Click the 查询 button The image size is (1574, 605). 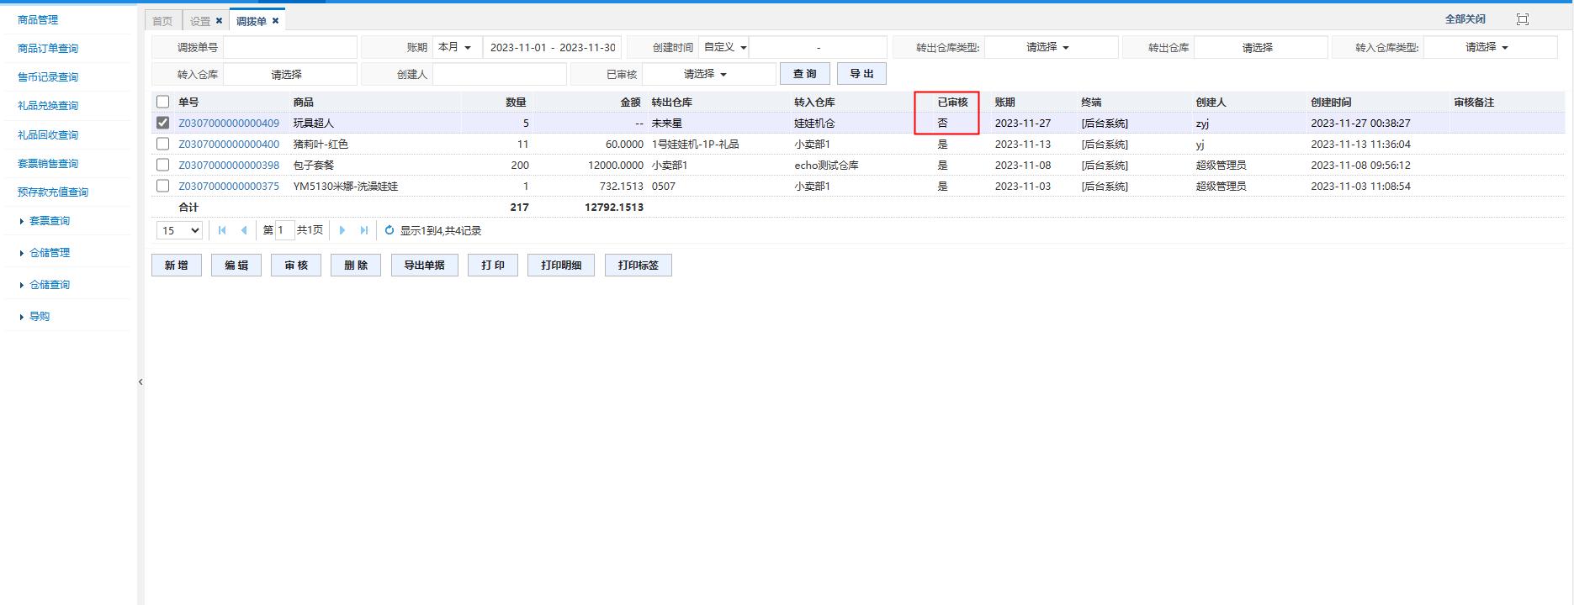(x=805, y=74)
